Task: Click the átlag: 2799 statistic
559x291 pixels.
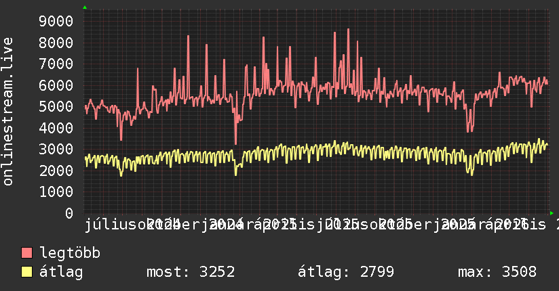Action: point(346,272)
